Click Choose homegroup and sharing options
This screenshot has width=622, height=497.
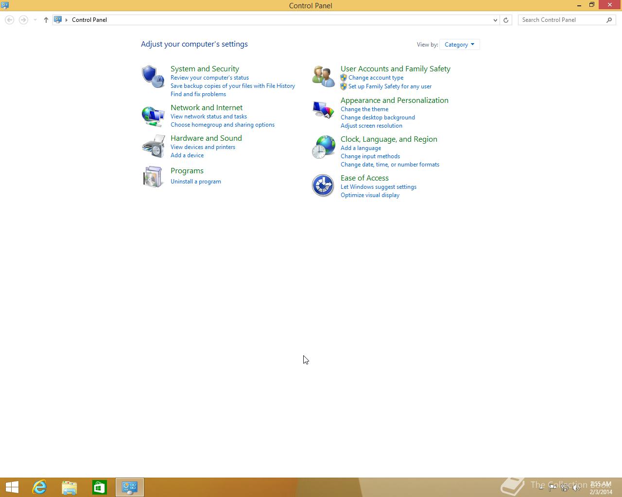click(223, 125)
